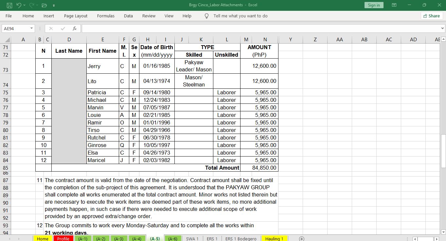Click the 'Last Name' header cell
Screen dimensions: 446x241
click(x=69, y=51)
